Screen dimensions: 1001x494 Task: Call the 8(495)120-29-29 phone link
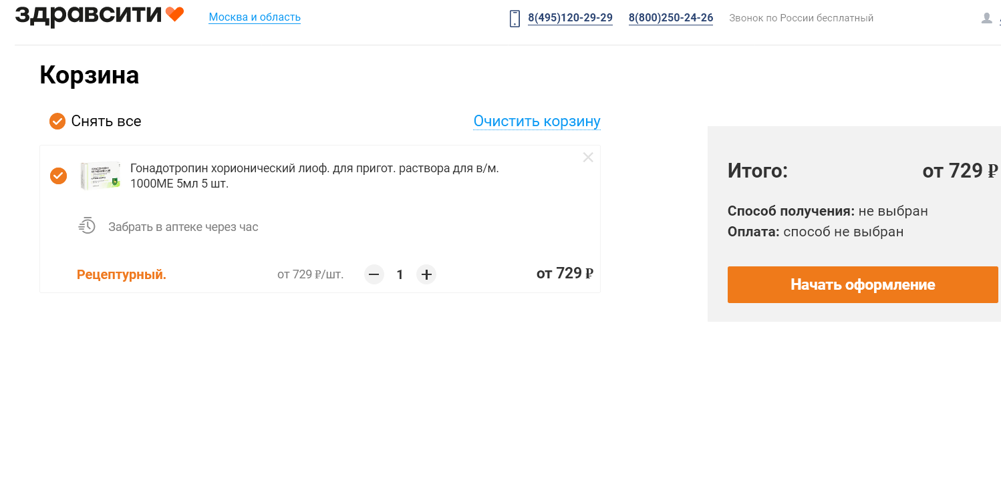click(570, 18)
